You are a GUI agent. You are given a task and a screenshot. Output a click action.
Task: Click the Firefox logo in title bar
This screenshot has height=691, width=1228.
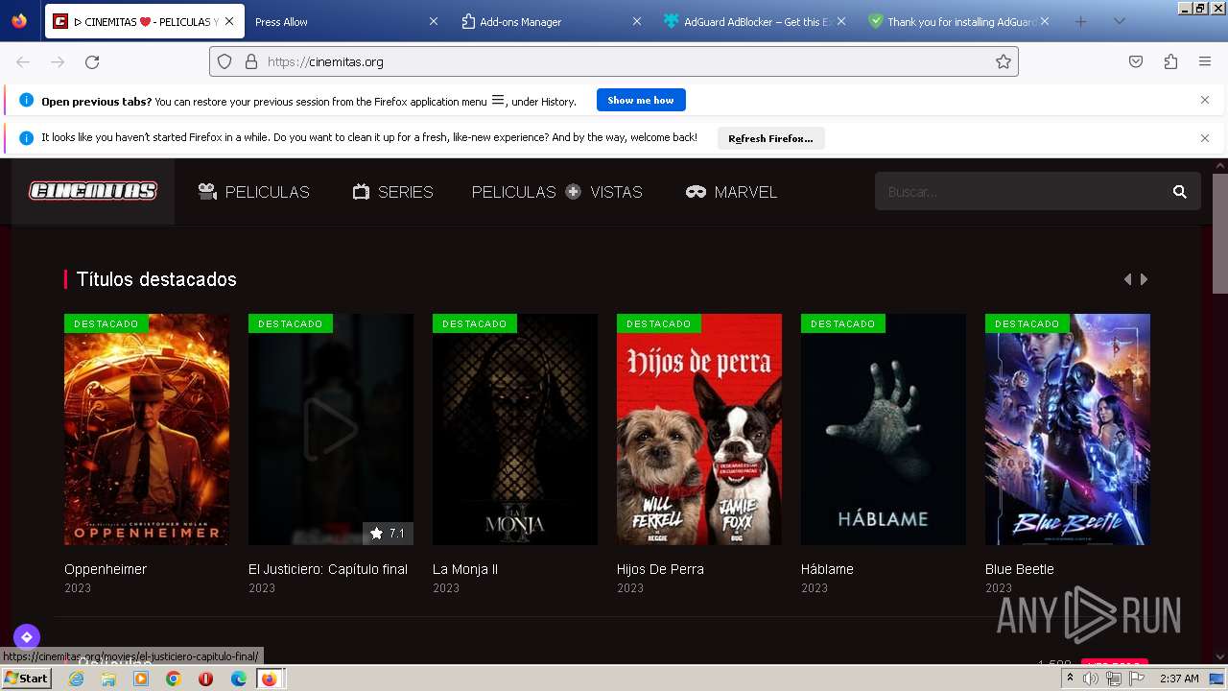19,21
